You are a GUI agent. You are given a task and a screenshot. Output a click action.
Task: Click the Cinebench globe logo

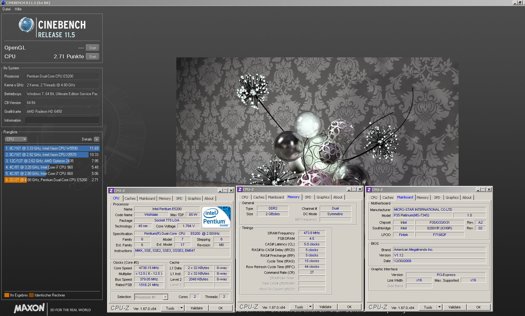[26, 25]
